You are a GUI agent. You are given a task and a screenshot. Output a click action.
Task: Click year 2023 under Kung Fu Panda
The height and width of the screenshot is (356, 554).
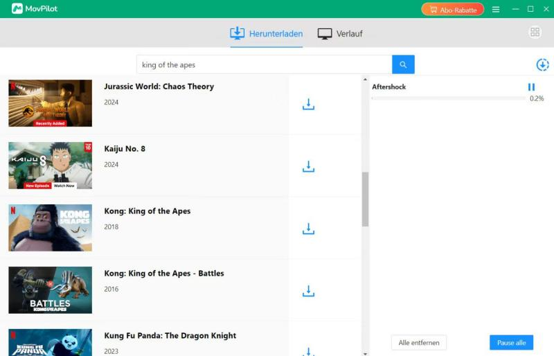coord(111,351)
